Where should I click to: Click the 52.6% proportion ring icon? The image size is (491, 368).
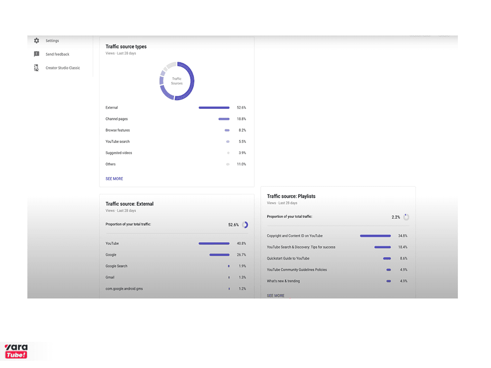[245, 225]
